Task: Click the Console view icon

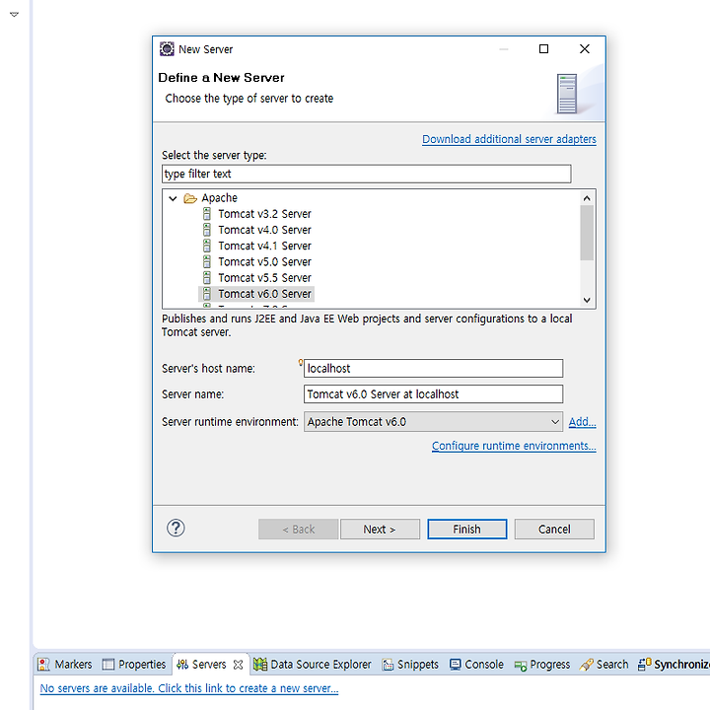Action: [x=455, y=665]
